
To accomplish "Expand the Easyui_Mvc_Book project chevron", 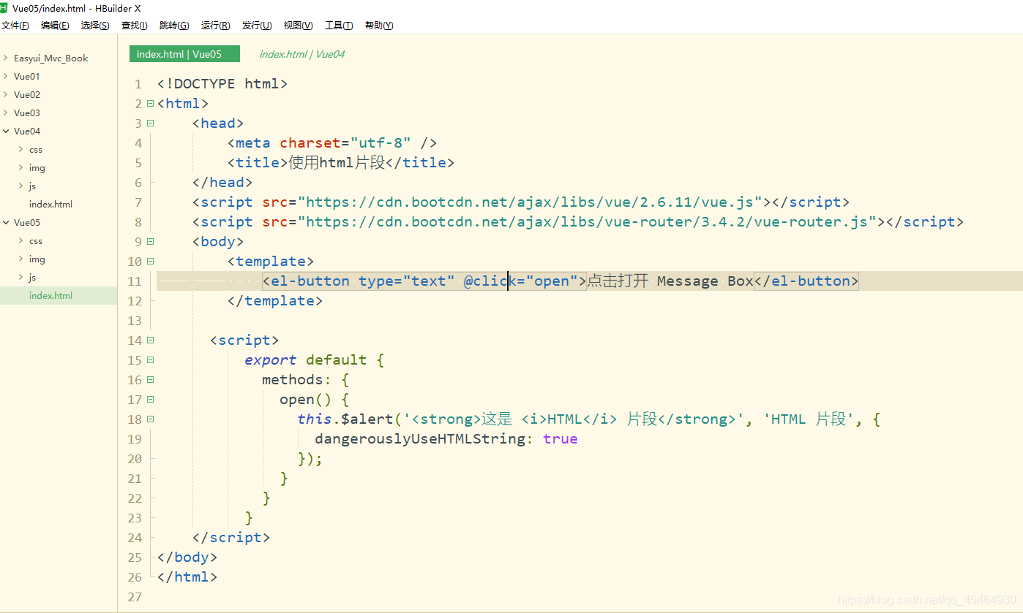I will pyautogui.click(x=5, y=58).
